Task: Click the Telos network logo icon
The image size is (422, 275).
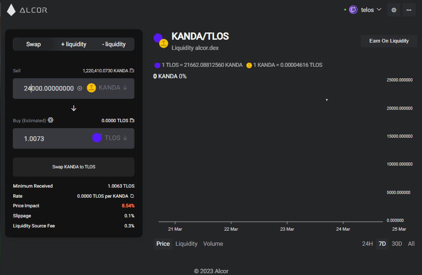Action: point(353,10)
